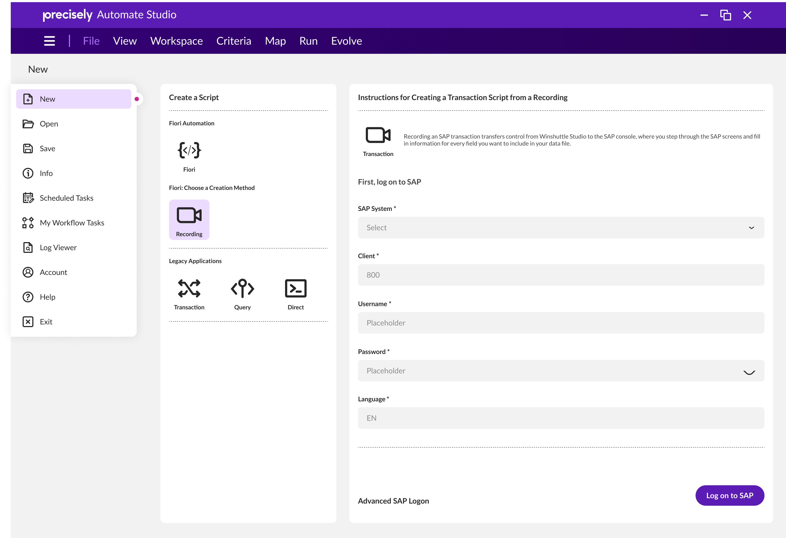
Task: Click the Save disk icon
Action: pos(28,148)
